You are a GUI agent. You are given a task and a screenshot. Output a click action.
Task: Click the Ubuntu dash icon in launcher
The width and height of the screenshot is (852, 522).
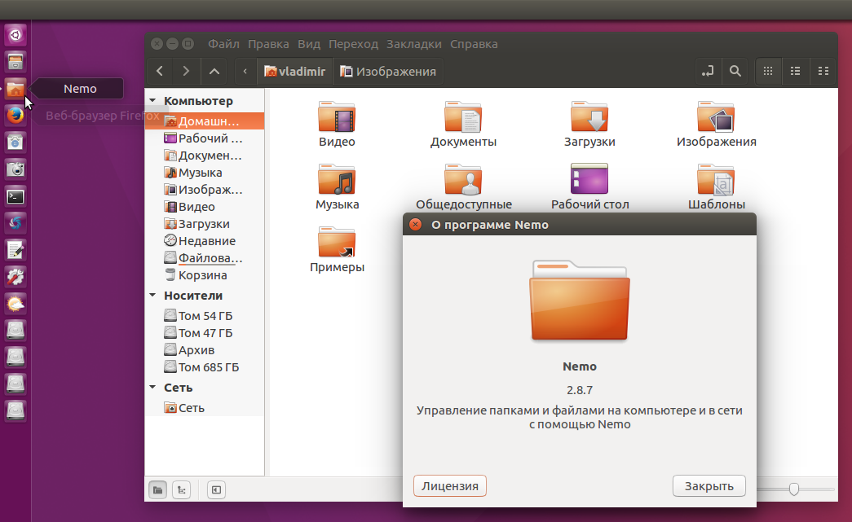pos(15,35)
